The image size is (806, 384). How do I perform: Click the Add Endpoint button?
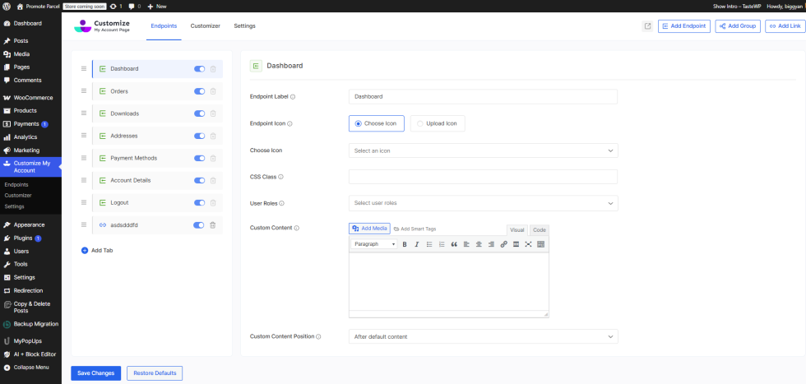(684, 26)
